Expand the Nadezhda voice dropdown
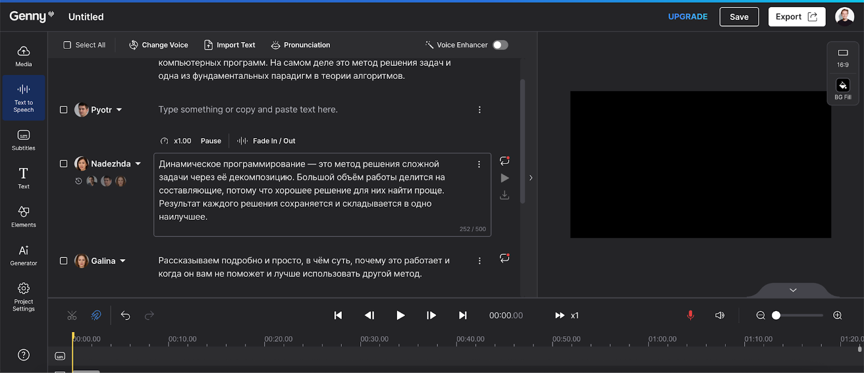864x373 pixels. (138, 164)
